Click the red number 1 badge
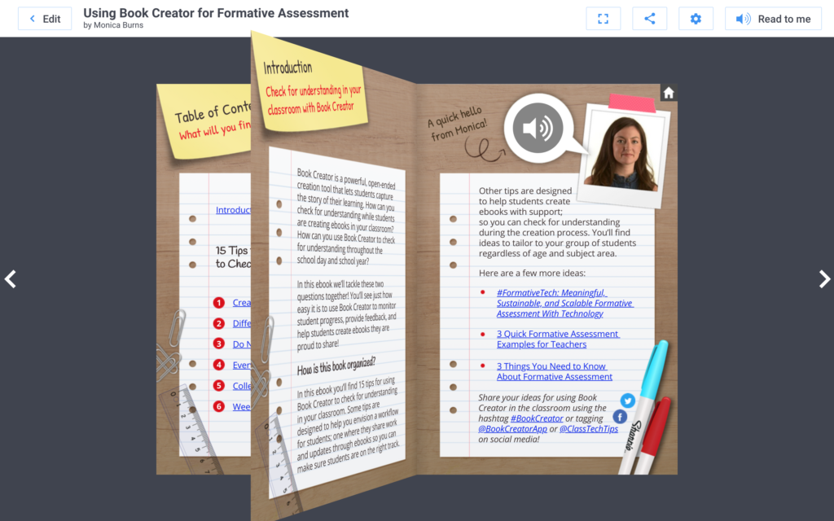The image size is (834, 521). [218, 303]
